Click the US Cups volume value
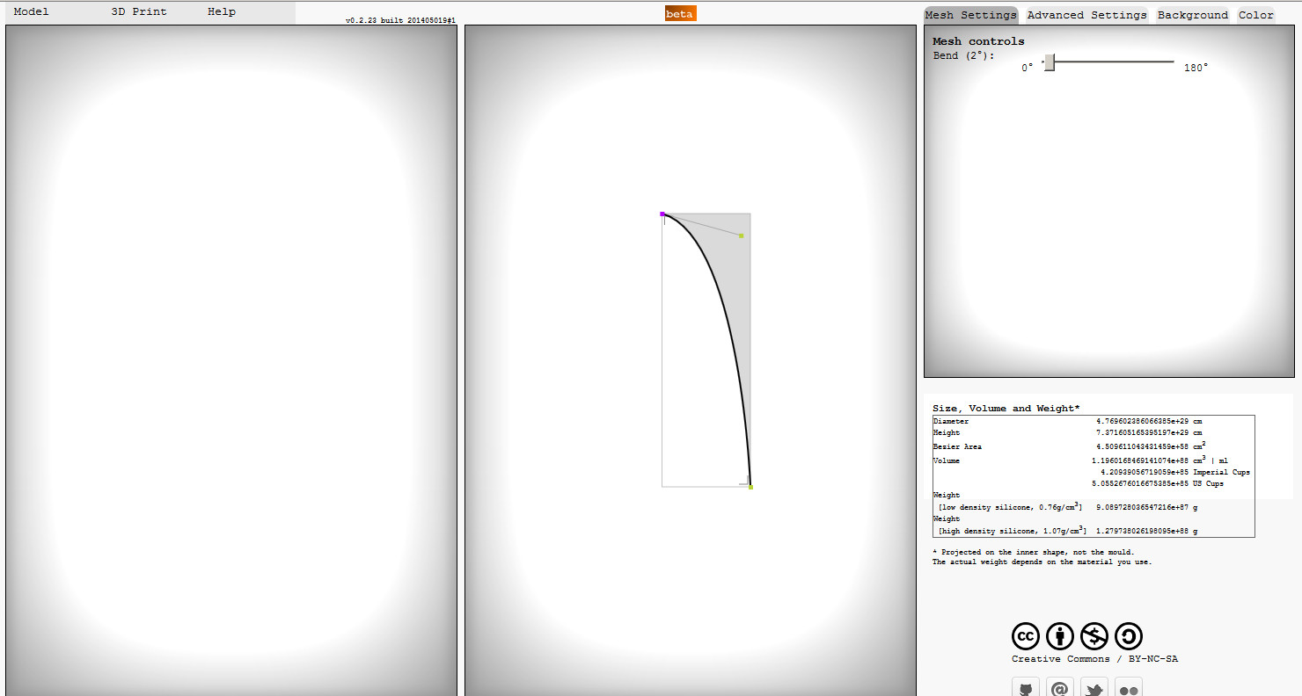Screen dimensions: 1302x696 point(1140,484)
